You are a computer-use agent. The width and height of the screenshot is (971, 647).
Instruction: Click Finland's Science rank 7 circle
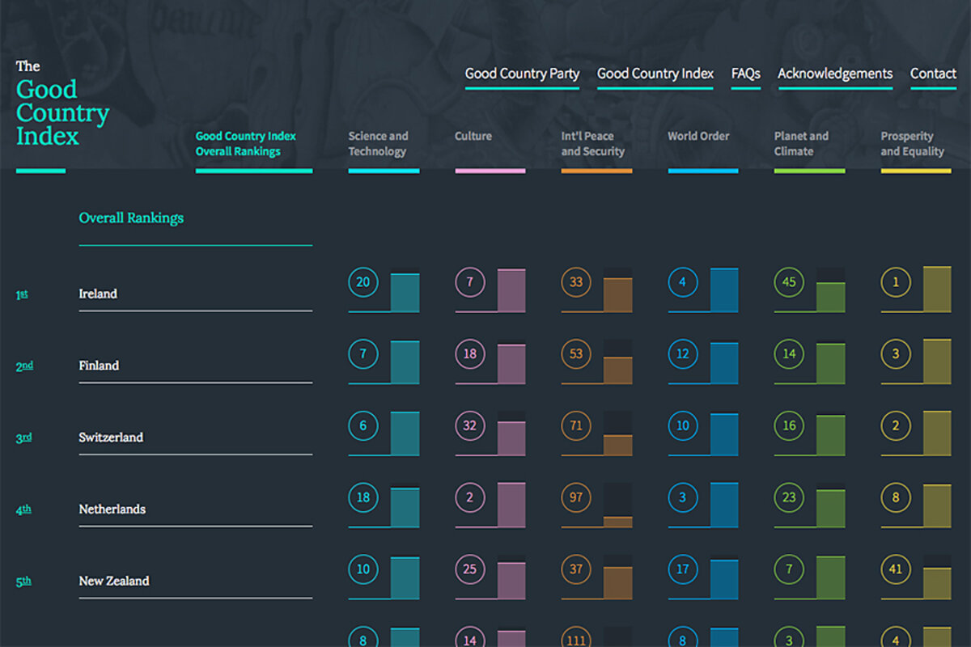[363, 354]
